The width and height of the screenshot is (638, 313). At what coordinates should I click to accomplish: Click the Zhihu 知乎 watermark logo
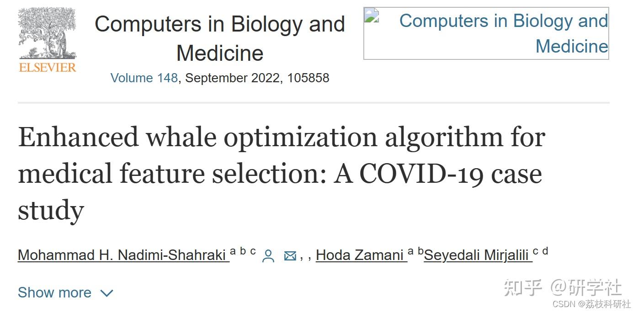click(523, 287)
